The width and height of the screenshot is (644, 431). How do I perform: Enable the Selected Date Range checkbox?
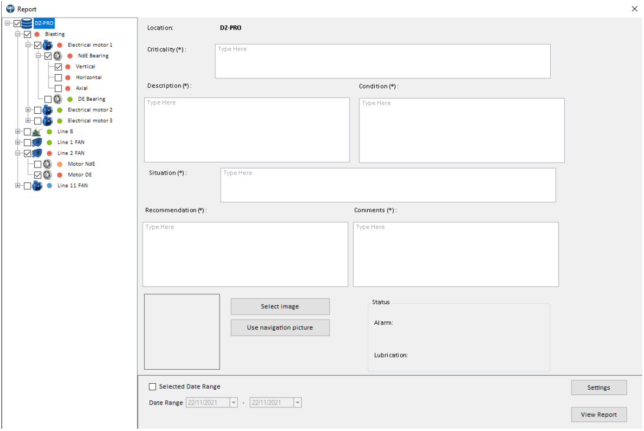[x=153, y=387]
